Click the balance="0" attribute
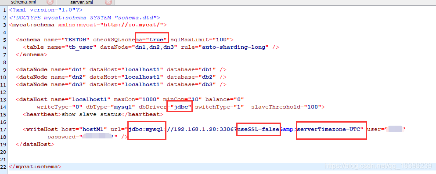This screenshot has height=174, width=436. (225, 99)
